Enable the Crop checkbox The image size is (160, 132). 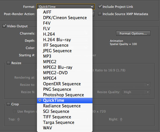point(8,104)
